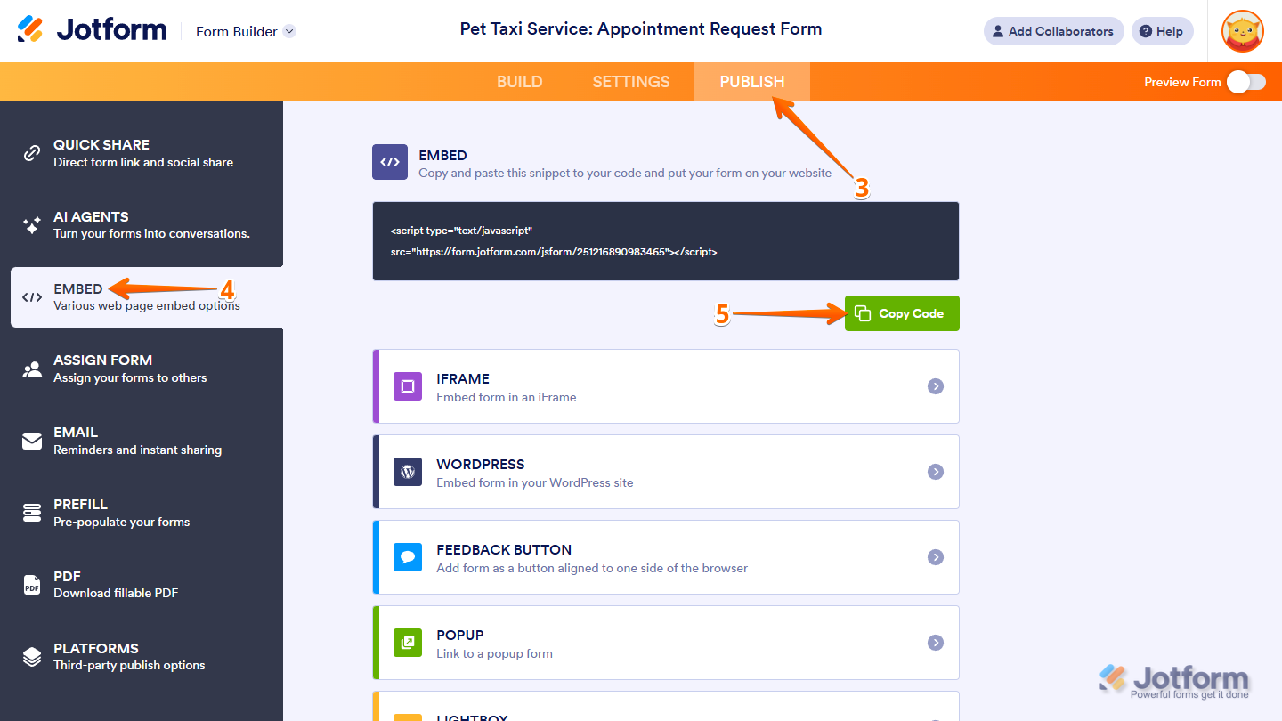The width and height of the screenshot is (1282, 721).
Task: Switch to the Build tab
Action: pos(520,82)
